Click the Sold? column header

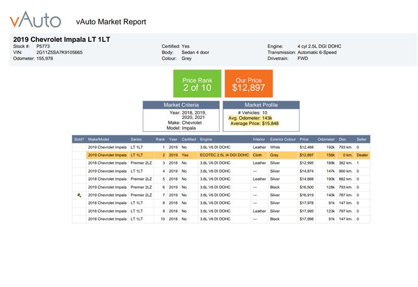(x=79, y=139)
